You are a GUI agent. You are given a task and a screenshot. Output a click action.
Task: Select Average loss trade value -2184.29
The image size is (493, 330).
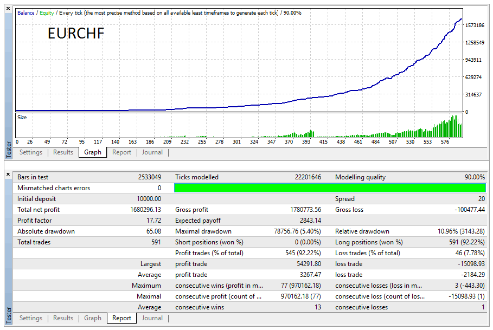[x=473, y=275]
